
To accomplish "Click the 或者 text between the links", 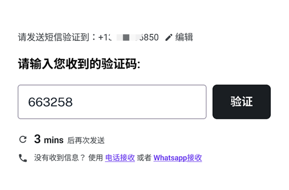I will 144,158.
